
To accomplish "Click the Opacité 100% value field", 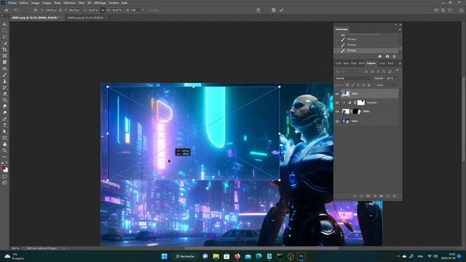I will tap(390, 78).
